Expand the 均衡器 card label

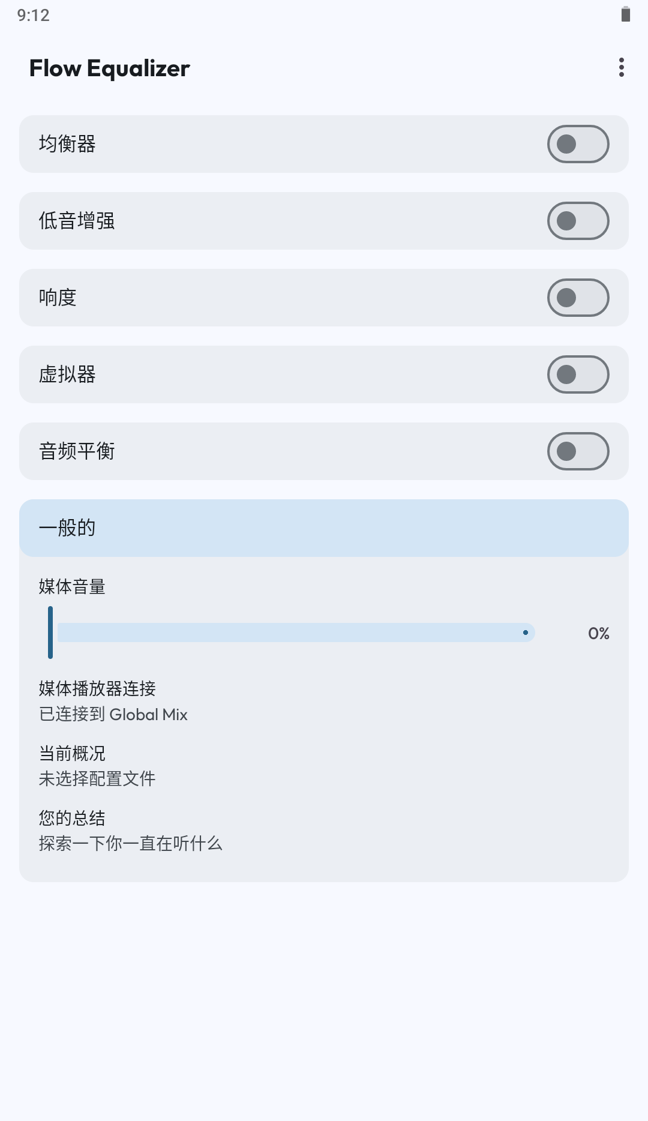67,144
